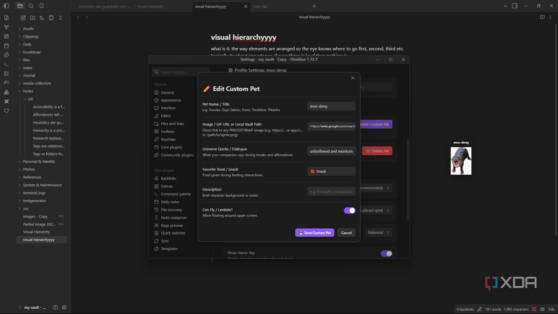Click the Cancel button
558x314 pixels.
pos(346,233)
